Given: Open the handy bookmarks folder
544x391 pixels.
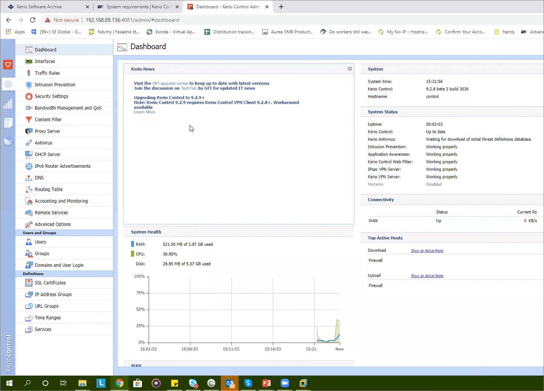Looking at the screenshot, I should [504, 32].
